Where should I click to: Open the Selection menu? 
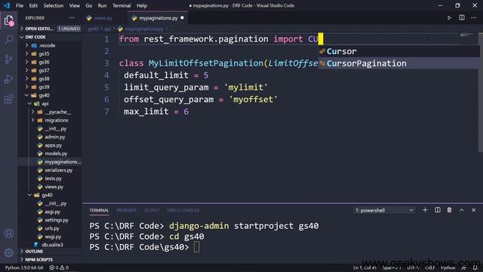[x=54, y=5]
